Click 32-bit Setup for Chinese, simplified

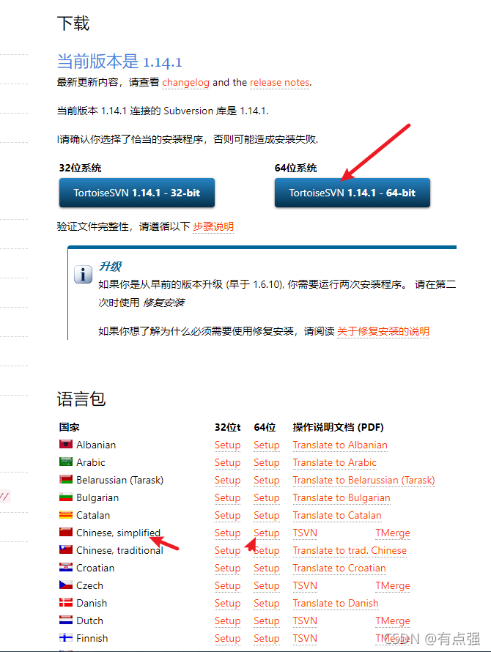[228, 533]
